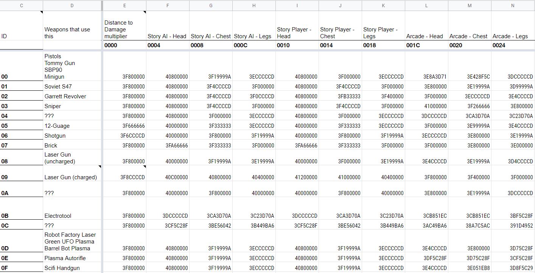This screenshot has height=273, width=535.
Task: Select the 'Electrotool' weapon cell
Action: tap(72, 208)
